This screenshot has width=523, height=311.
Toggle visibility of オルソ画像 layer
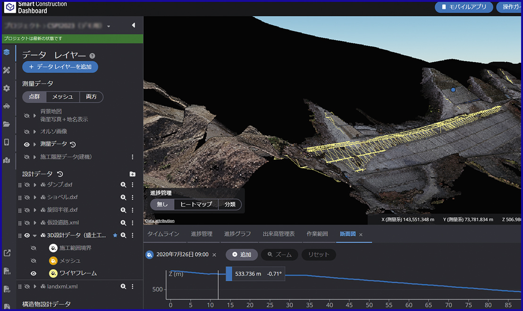coord(27,131)
